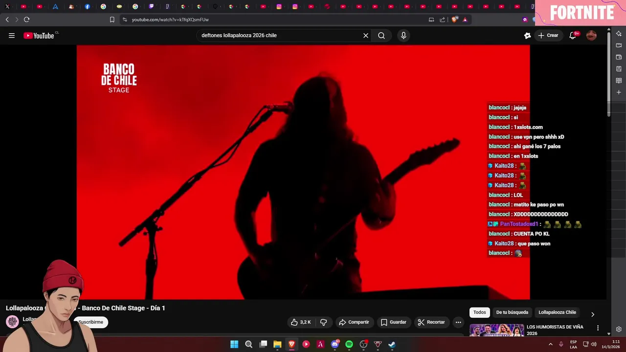Select the De tu búsqueda chip

pos(512,312)
